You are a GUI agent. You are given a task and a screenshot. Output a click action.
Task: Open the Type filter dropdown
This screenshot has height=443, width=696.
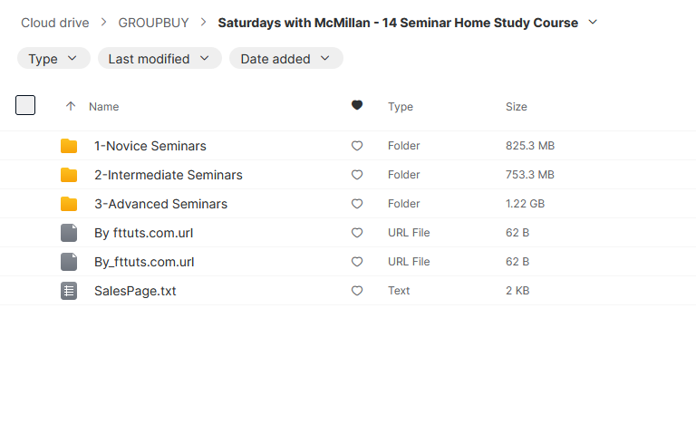tap(53, 58)
